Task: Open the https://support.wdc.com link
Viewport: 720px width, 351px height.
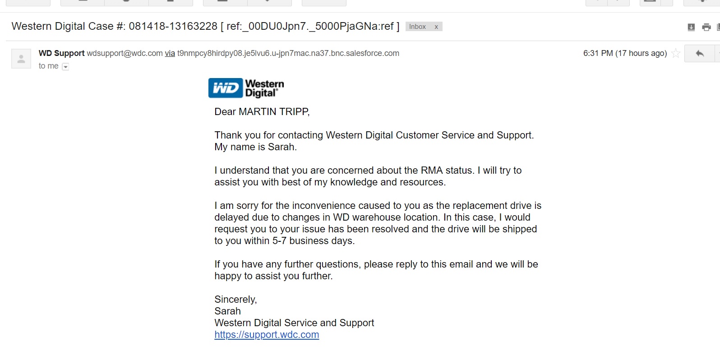Action: (267, 335)
